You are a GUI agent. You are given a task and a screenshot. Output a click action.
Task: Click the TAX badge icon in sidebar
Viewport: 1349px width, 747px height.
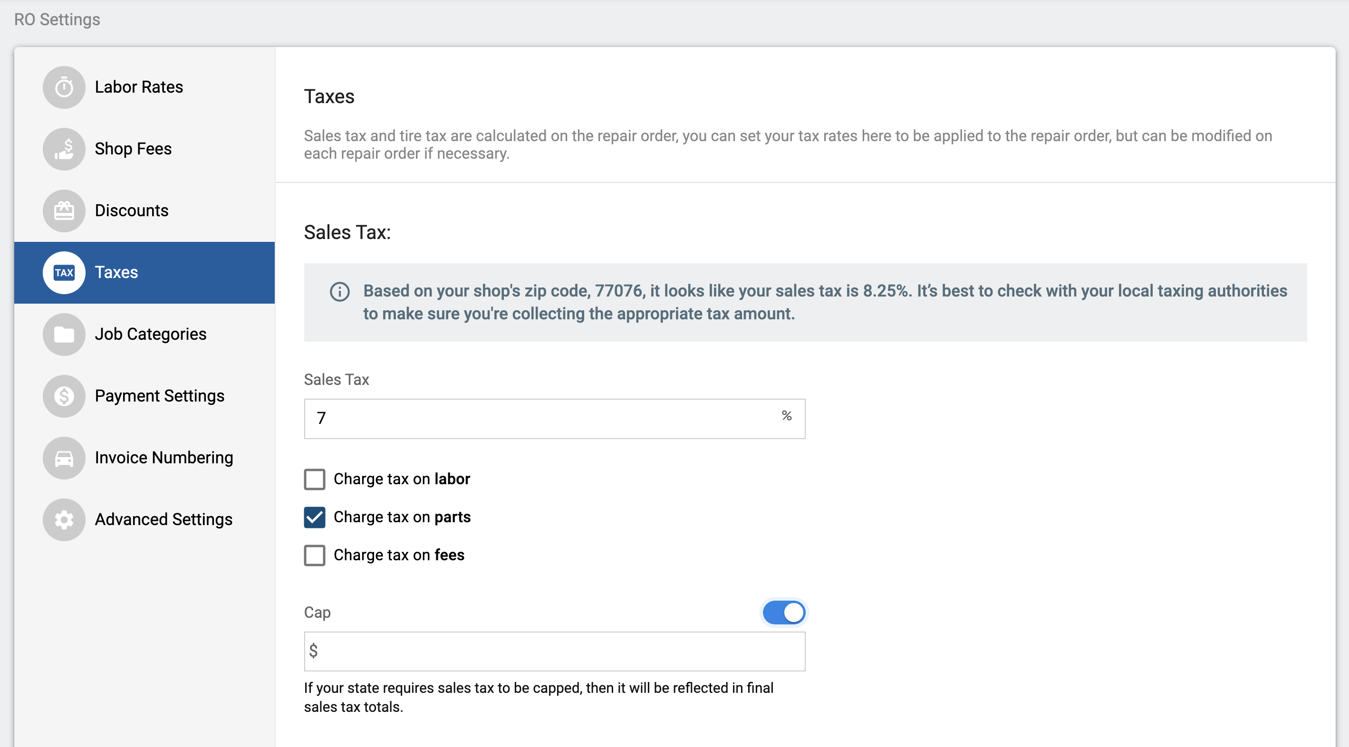click(x=64, y=272)
